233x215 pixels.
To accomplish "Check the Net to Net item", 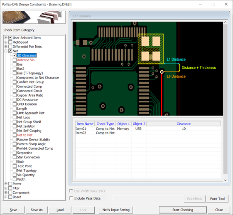I will 15,135.
